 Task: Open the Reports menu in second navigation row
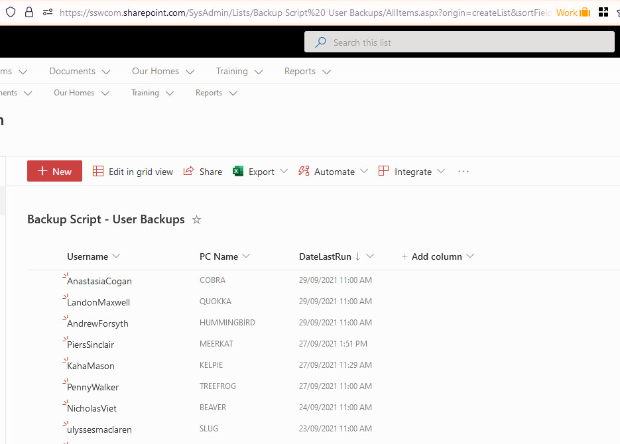209,93
